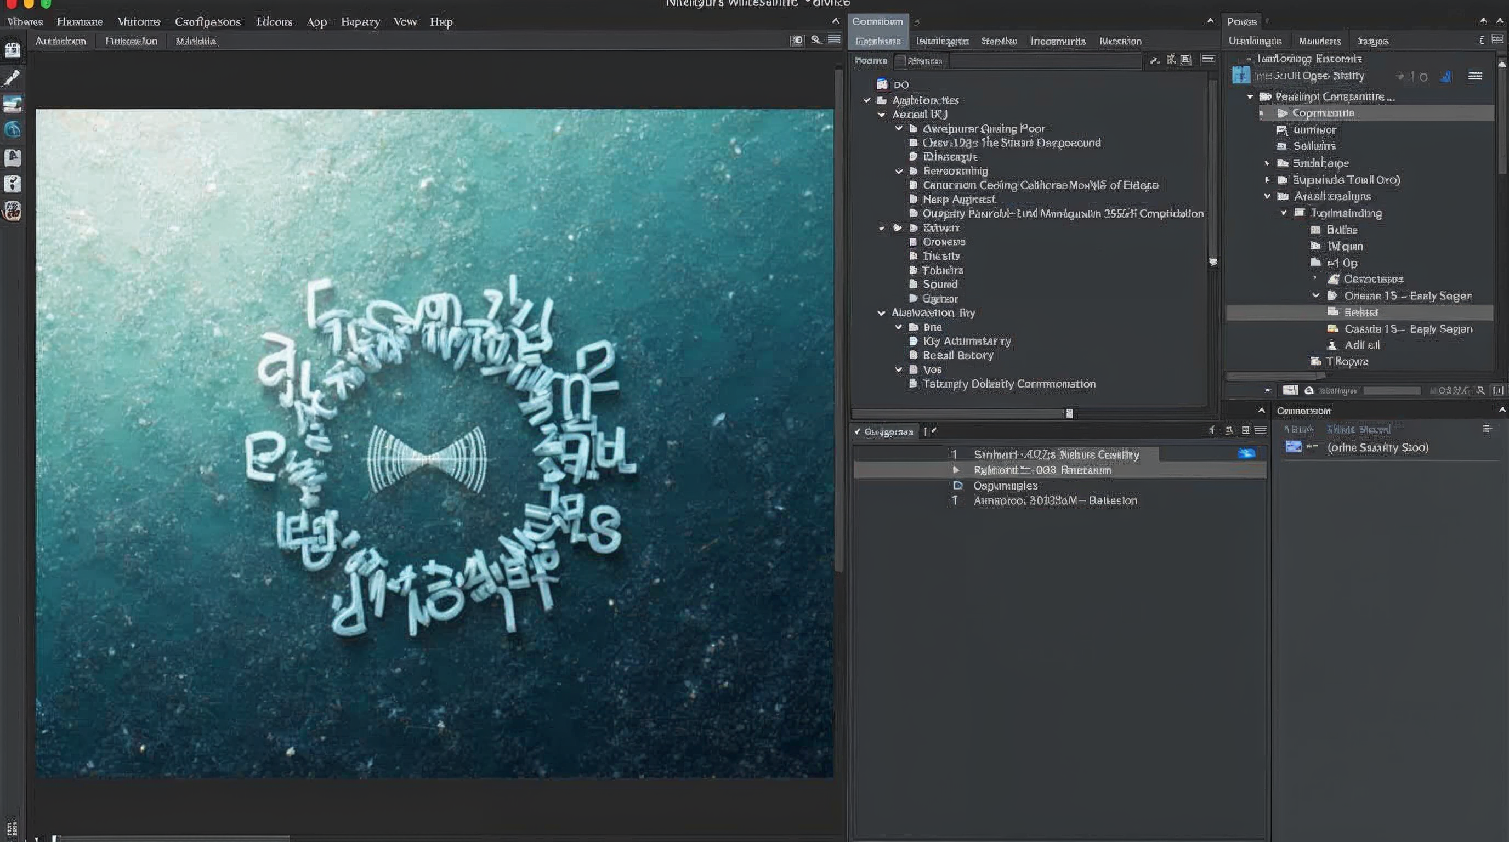Toggle the checkmark on the Configuraen tab
Screen dimensions: 1509x842
coord(858,431)
